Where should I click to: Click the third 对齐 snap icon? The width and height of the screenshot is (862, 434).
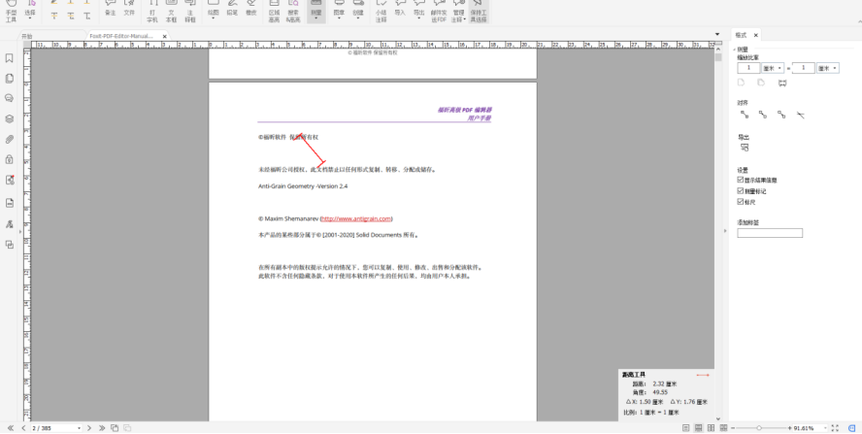[x=781, y=115]
